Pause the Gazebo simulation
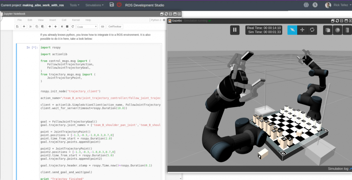This screenshot has width=352, height=180. click(x=235, y=30)
